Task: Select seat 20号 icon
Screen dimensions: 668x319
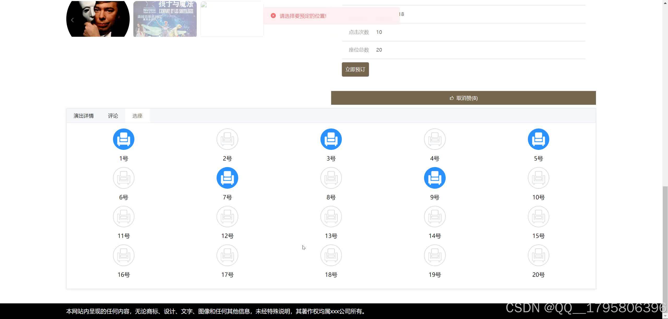Action: [x=538, y=255]
